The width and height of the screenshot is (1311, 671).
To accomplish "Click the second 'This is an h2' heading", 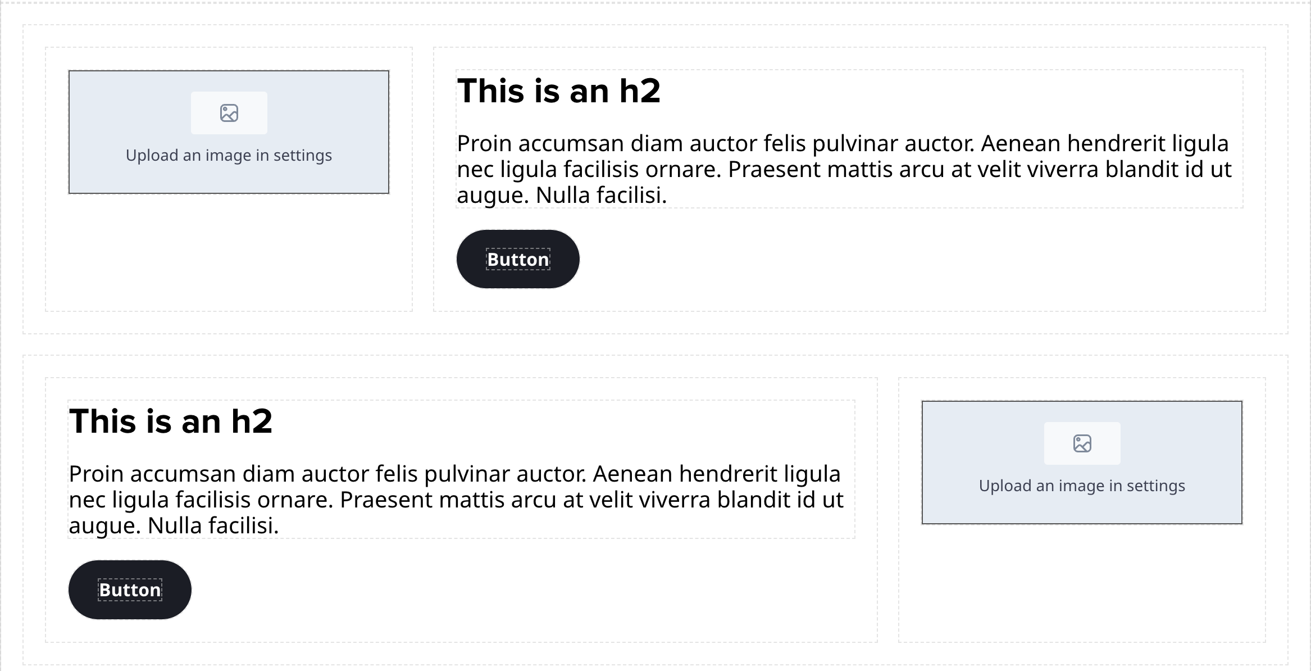I will (x=170, y=422).
